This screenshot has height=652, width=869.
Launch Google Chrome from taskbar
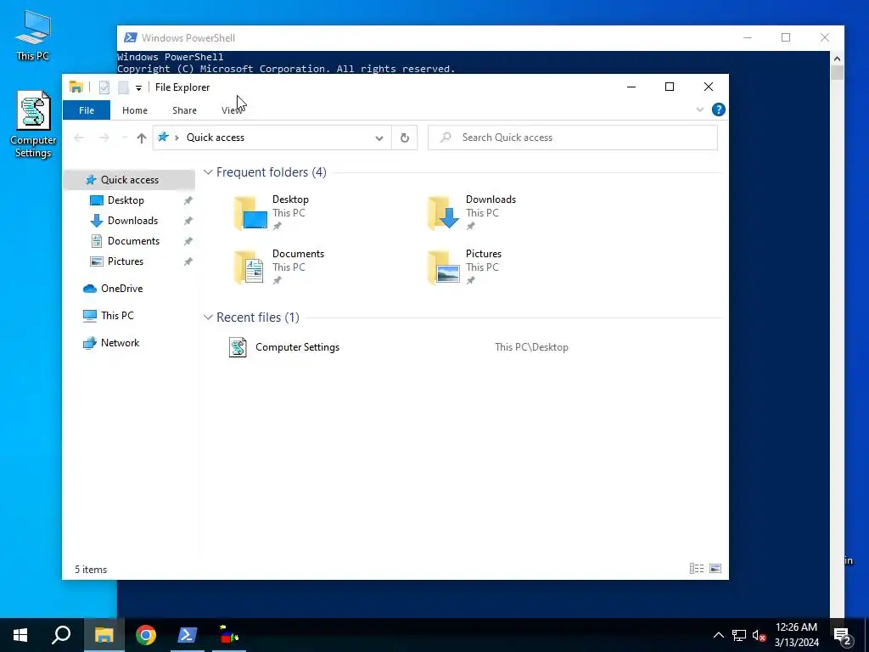pyautogui.click(x=146, y=635)
